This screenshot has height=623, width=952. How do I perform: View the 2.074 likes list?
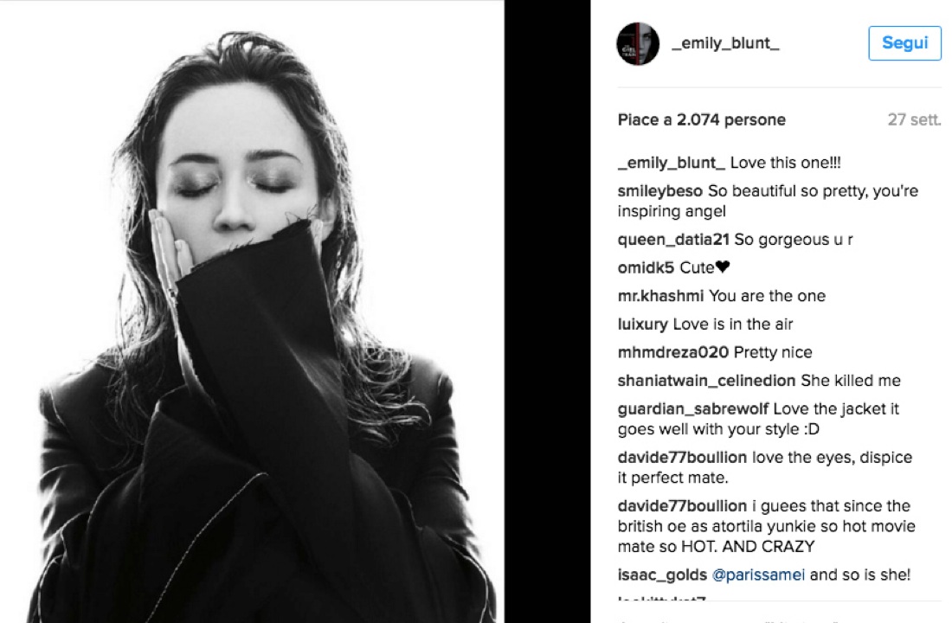tap(701, 119)
